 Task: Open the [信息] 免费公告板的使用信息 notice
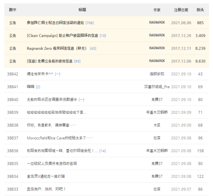click(x=50, y=61)
